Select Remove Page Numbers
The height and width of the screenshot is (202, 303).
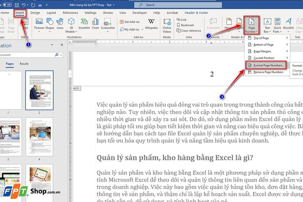pos(267,72)
